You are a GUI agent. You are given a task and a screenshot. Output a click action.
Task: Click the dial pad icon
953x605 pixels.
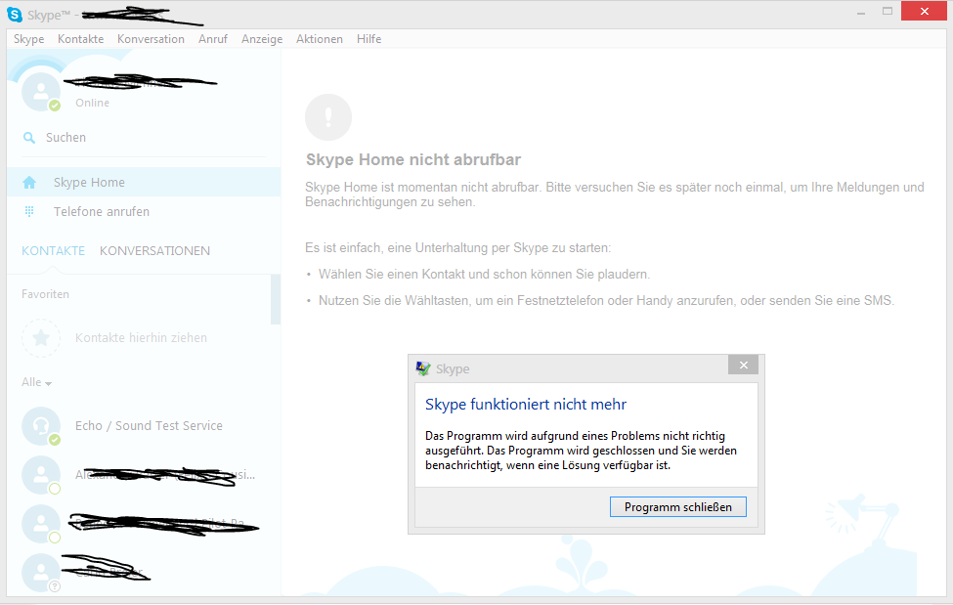[28, 211]
